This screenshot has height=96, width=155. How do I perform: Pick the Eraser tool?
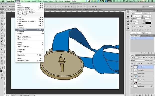pyautogui.click(x=2, y=41)
